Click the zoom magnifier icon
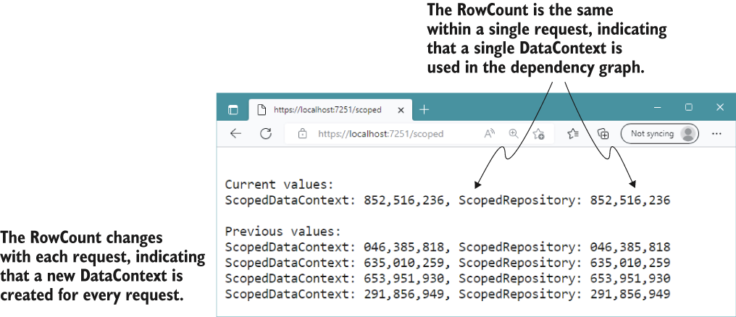The width and height of the screenshot is (736, 317). (514, 134)
